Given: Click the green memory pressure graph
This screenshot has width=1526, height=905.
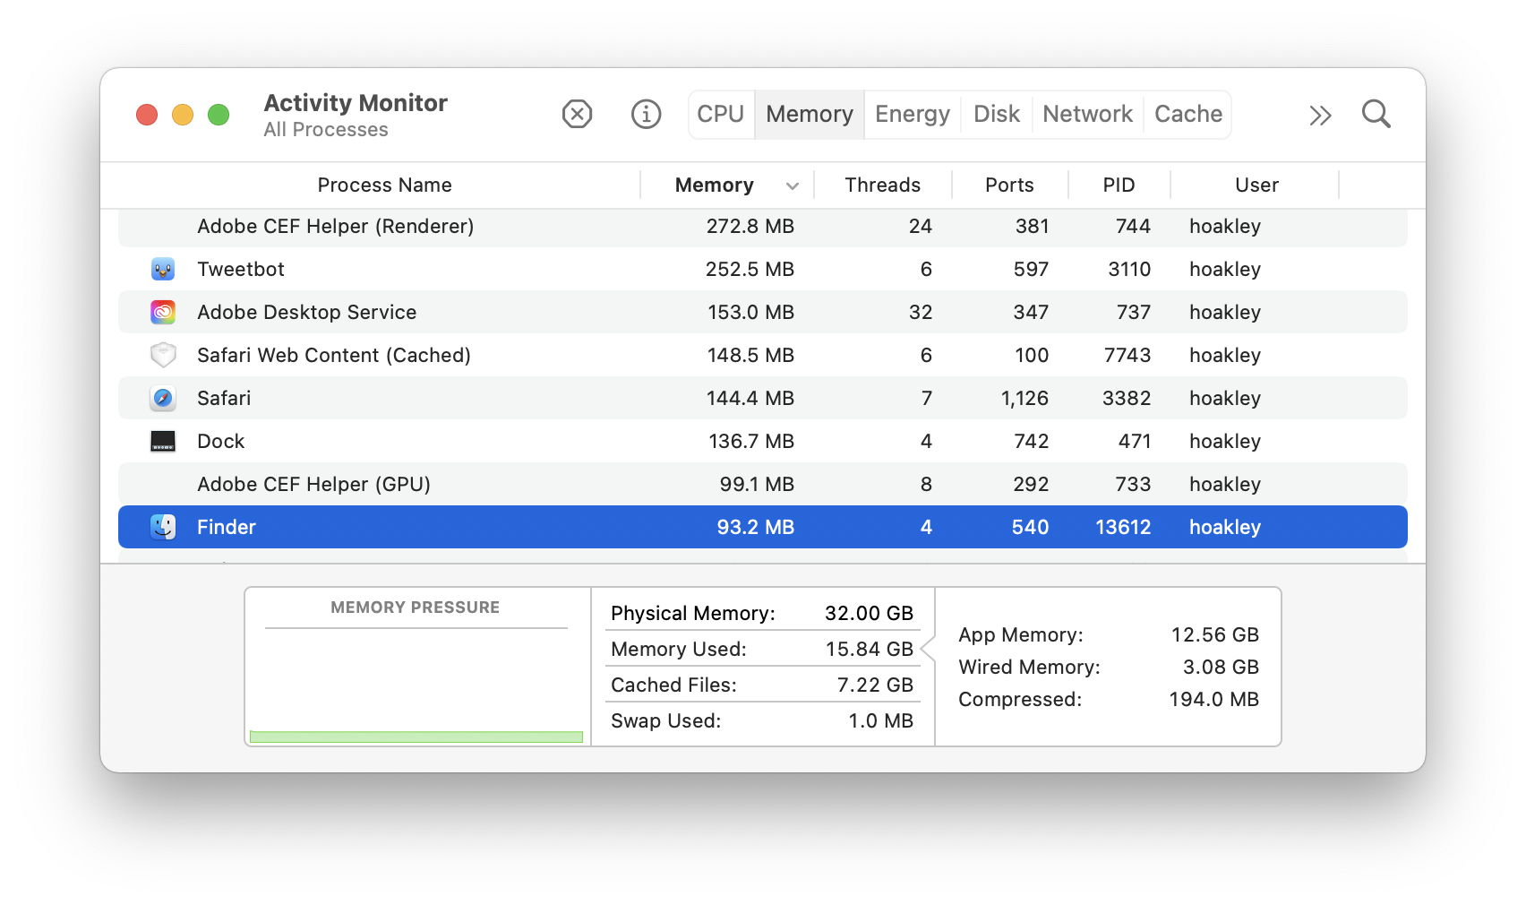Looking at the screenshot, I should tap(416, 737).
